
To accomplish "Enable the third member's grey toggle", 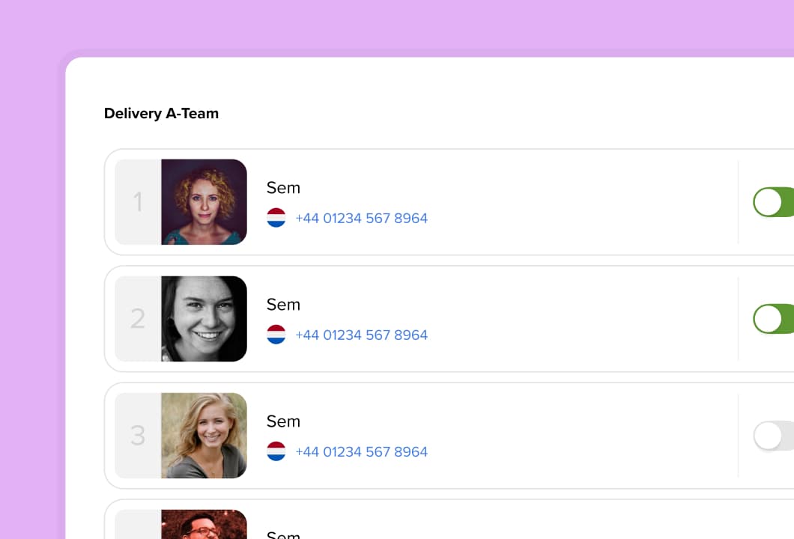I will pyautogui.click(x=773, y=436).
